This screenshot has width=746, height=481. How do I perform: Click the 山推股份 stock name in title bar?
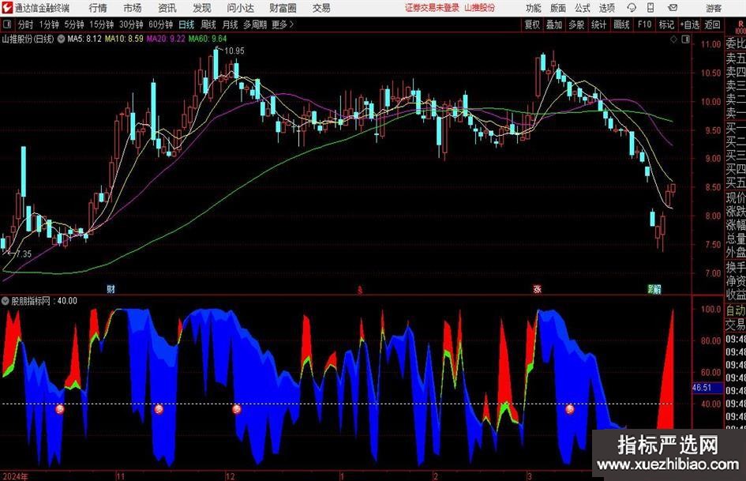[x=480, y=8]
